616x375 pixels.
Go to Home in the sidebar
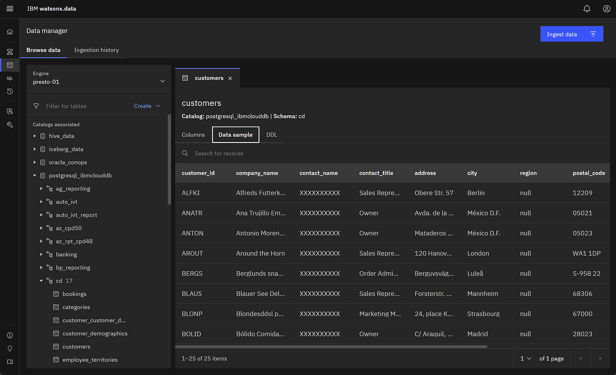pyautogui.click(x=10, y=32)
